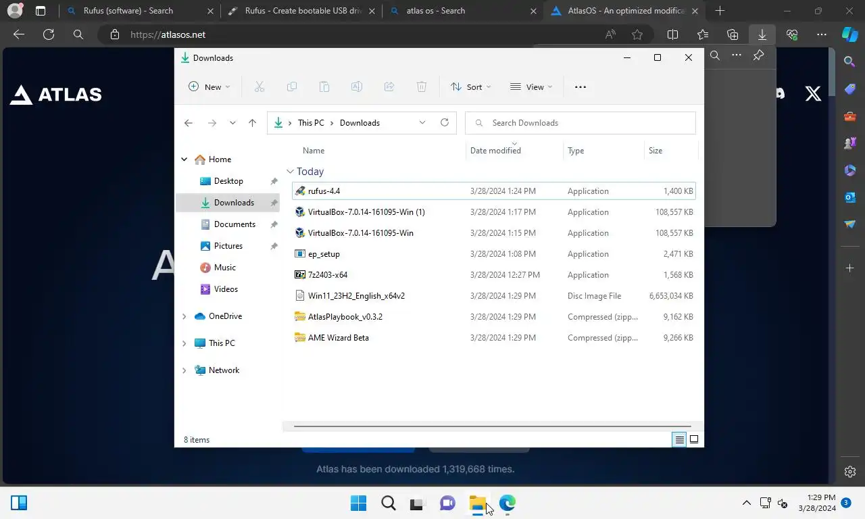Open Edge Downloads toolbar icon
Viewport: 865px width, 519px height.
coord(762,34)
